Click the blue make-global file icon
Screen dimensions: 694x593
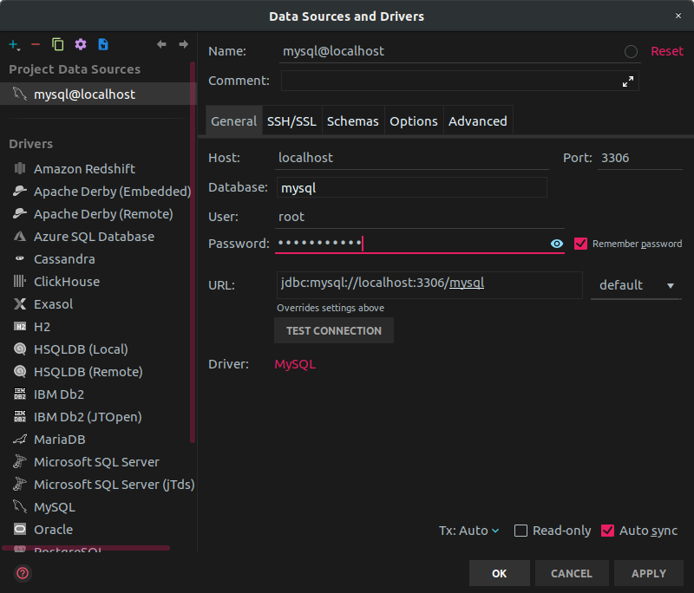(x=103, y=44)
